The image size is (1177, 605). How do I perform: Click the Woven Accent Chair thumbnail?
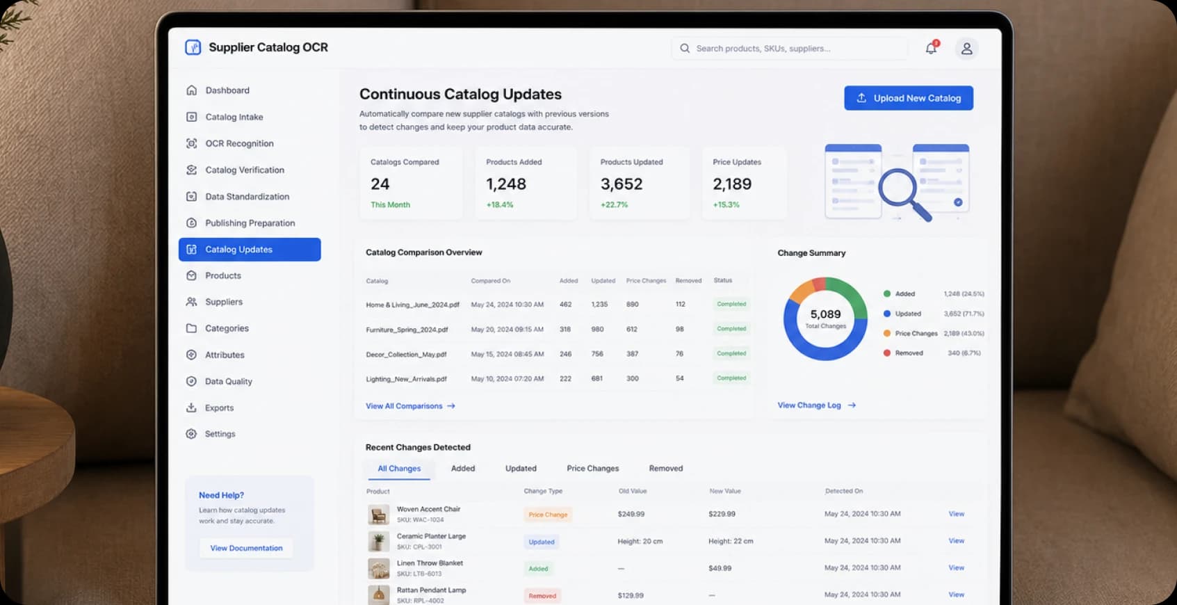point(378,515)
